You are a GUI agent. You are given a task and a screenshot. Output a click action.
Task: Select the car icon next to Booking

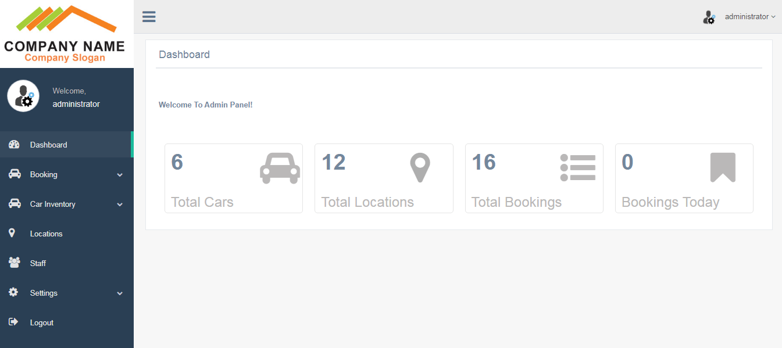click(x=14, y=174)
